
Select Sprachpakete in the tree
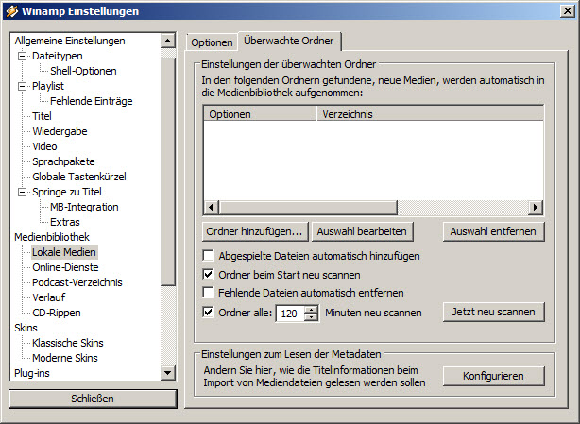pos(63,161)
